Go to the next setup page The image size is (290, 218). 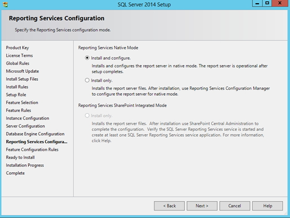202,206
